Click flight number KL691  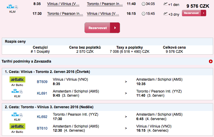tap(42, 93)
